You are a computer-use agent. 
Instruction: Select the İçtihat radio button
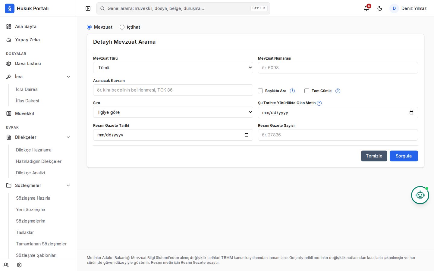(x=122, y=27)
